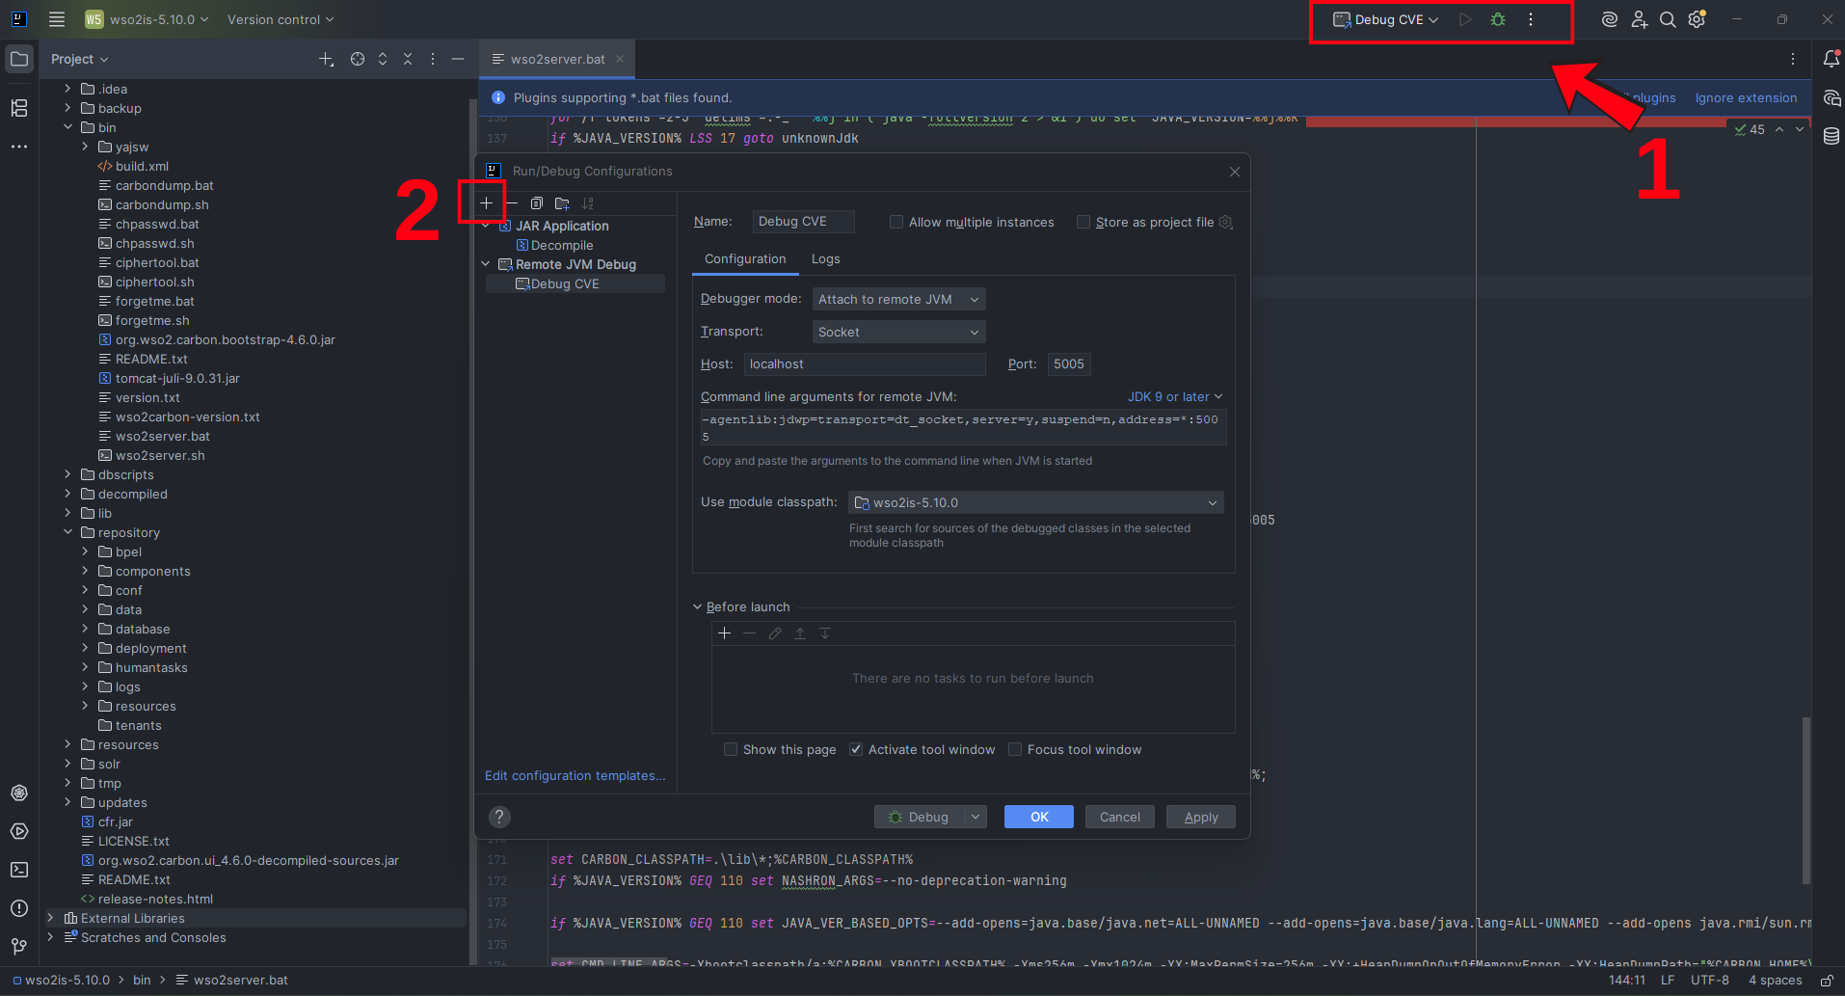Check the Store as project file option
Screen dimensions: 1845x996
1083,223
